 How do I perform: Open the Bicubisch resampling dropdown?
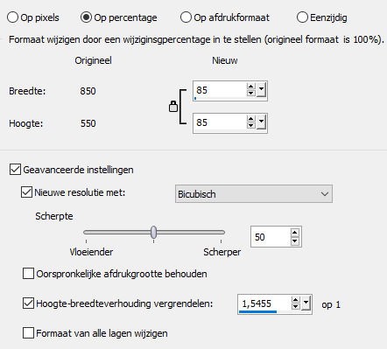click(254, 194)
